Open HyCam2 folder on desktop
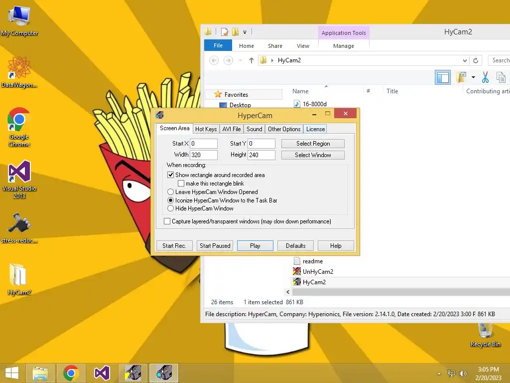The image size is (510, 383). pyautogui.click(x=19, y=279)
